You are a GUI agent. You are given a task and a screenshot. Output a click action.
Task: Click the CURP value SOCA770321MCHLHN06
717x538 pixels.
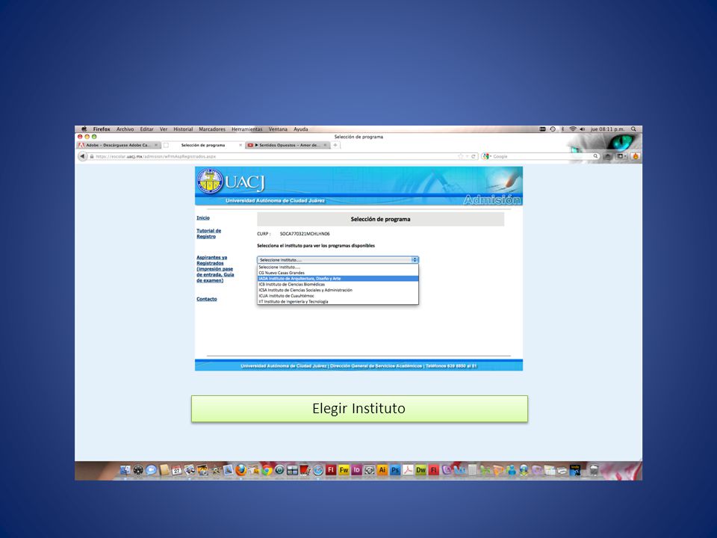pos(305,234)
